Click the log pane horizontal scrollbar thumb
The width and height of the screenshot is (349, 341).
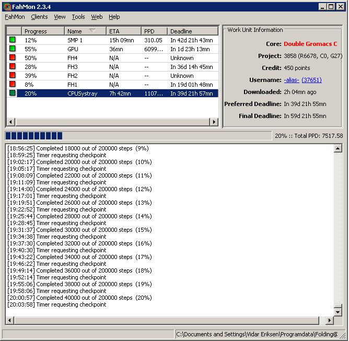tap(167, 320)
